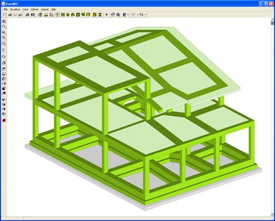Screen dimensions: 275x221
Task: Click the greyed-out floppy disk save icon
Action: 15,15
